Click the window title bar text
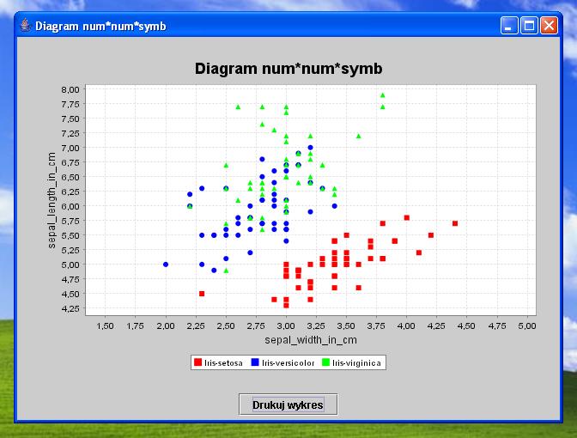Viewport: 577px width, 438px height. pos(100,26)
